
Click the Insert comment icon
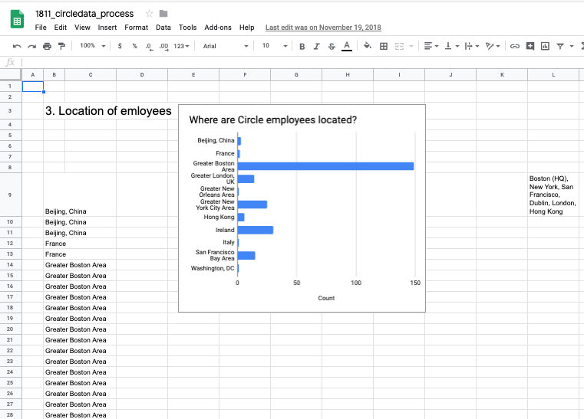[x=530, y=46]
